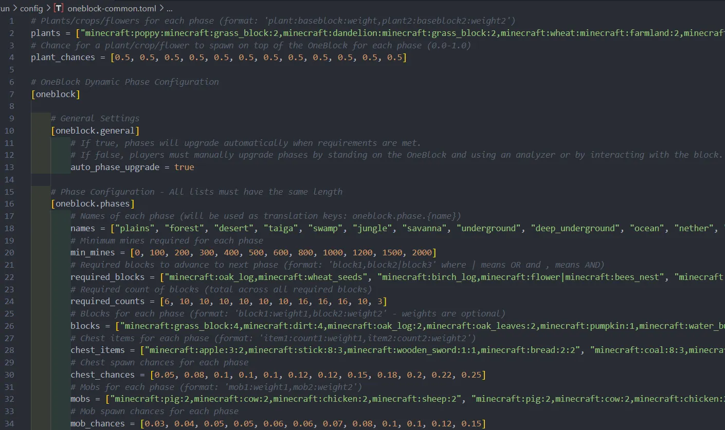This screenshot has width=725, height=430.
Task: Click the "underground" phase name string
Action: [x=488, y=228]
